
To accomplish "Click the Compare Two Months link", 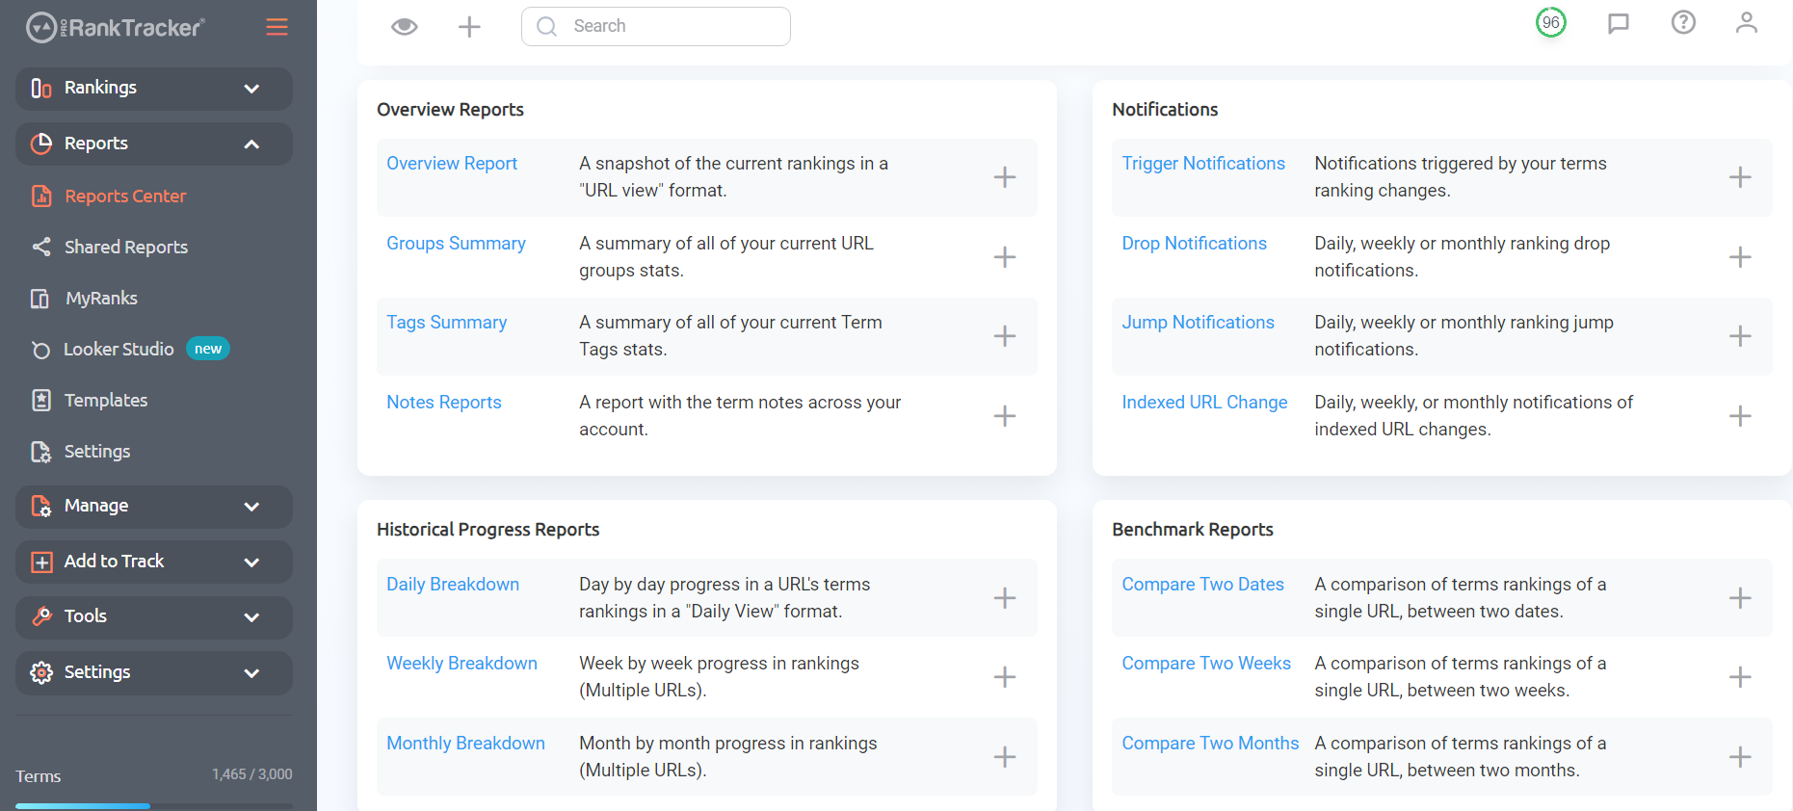I will pyautogui.click(x=1210, y=744).
